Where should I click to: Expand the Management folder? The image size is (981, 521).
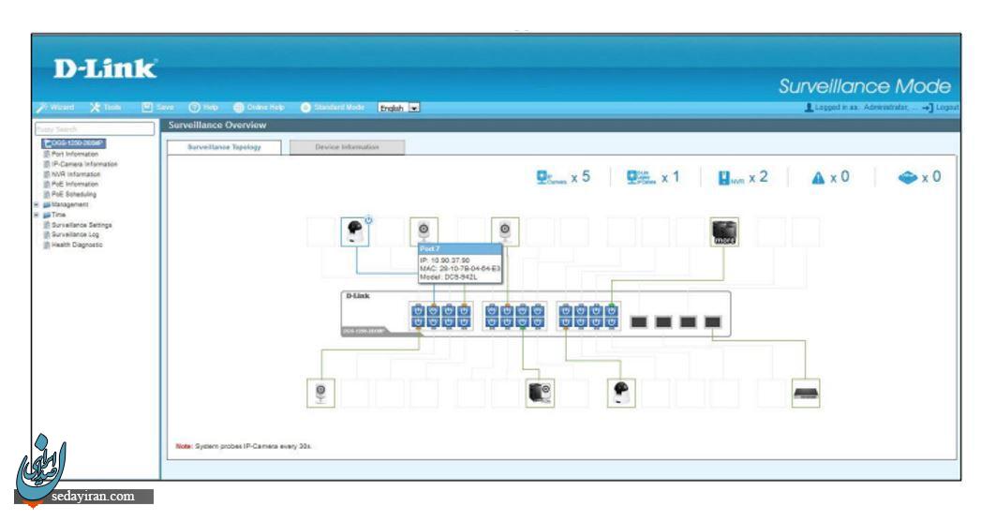click(37, 204)
